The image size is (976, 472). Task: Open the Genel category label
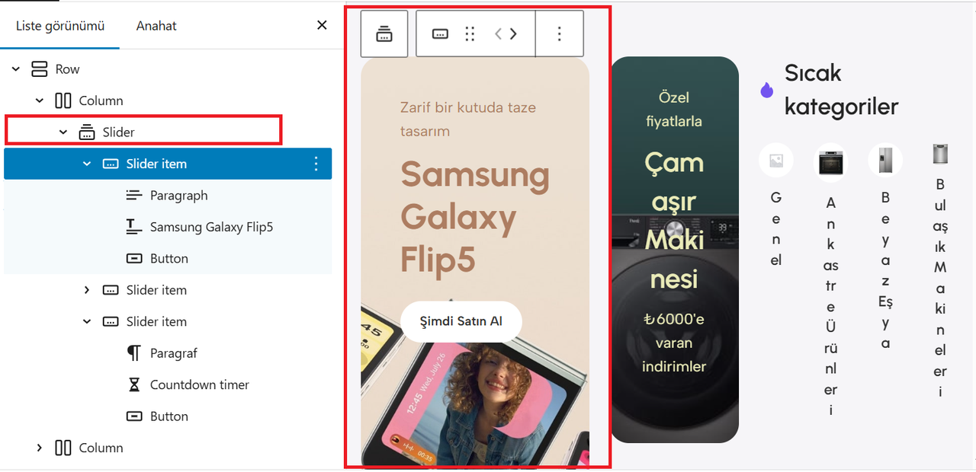tap(776, 228)
